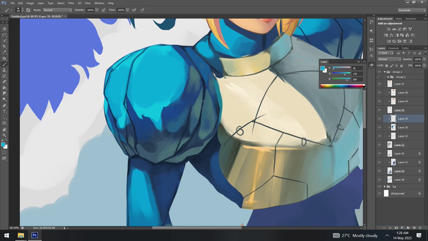Image resolution: width=428 pixels, height=241 pixels.
Task: Delete layer with trash icon
Action: [x=420, y=227]
